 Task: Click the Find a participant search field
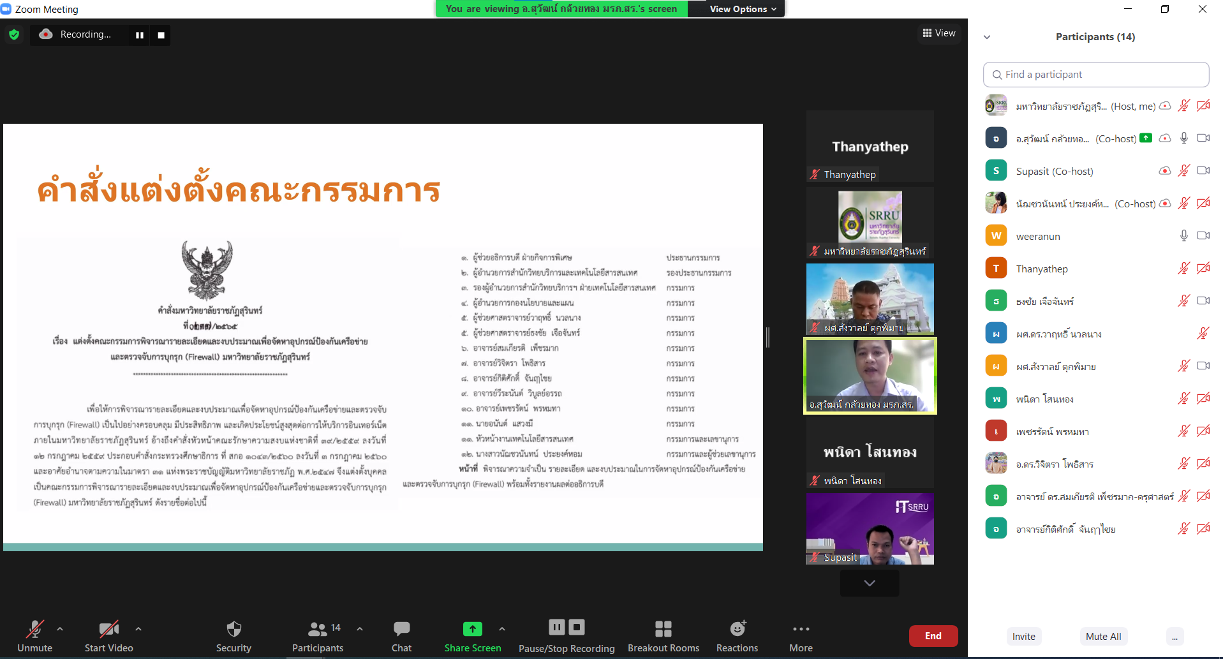tap(1096, 75)
